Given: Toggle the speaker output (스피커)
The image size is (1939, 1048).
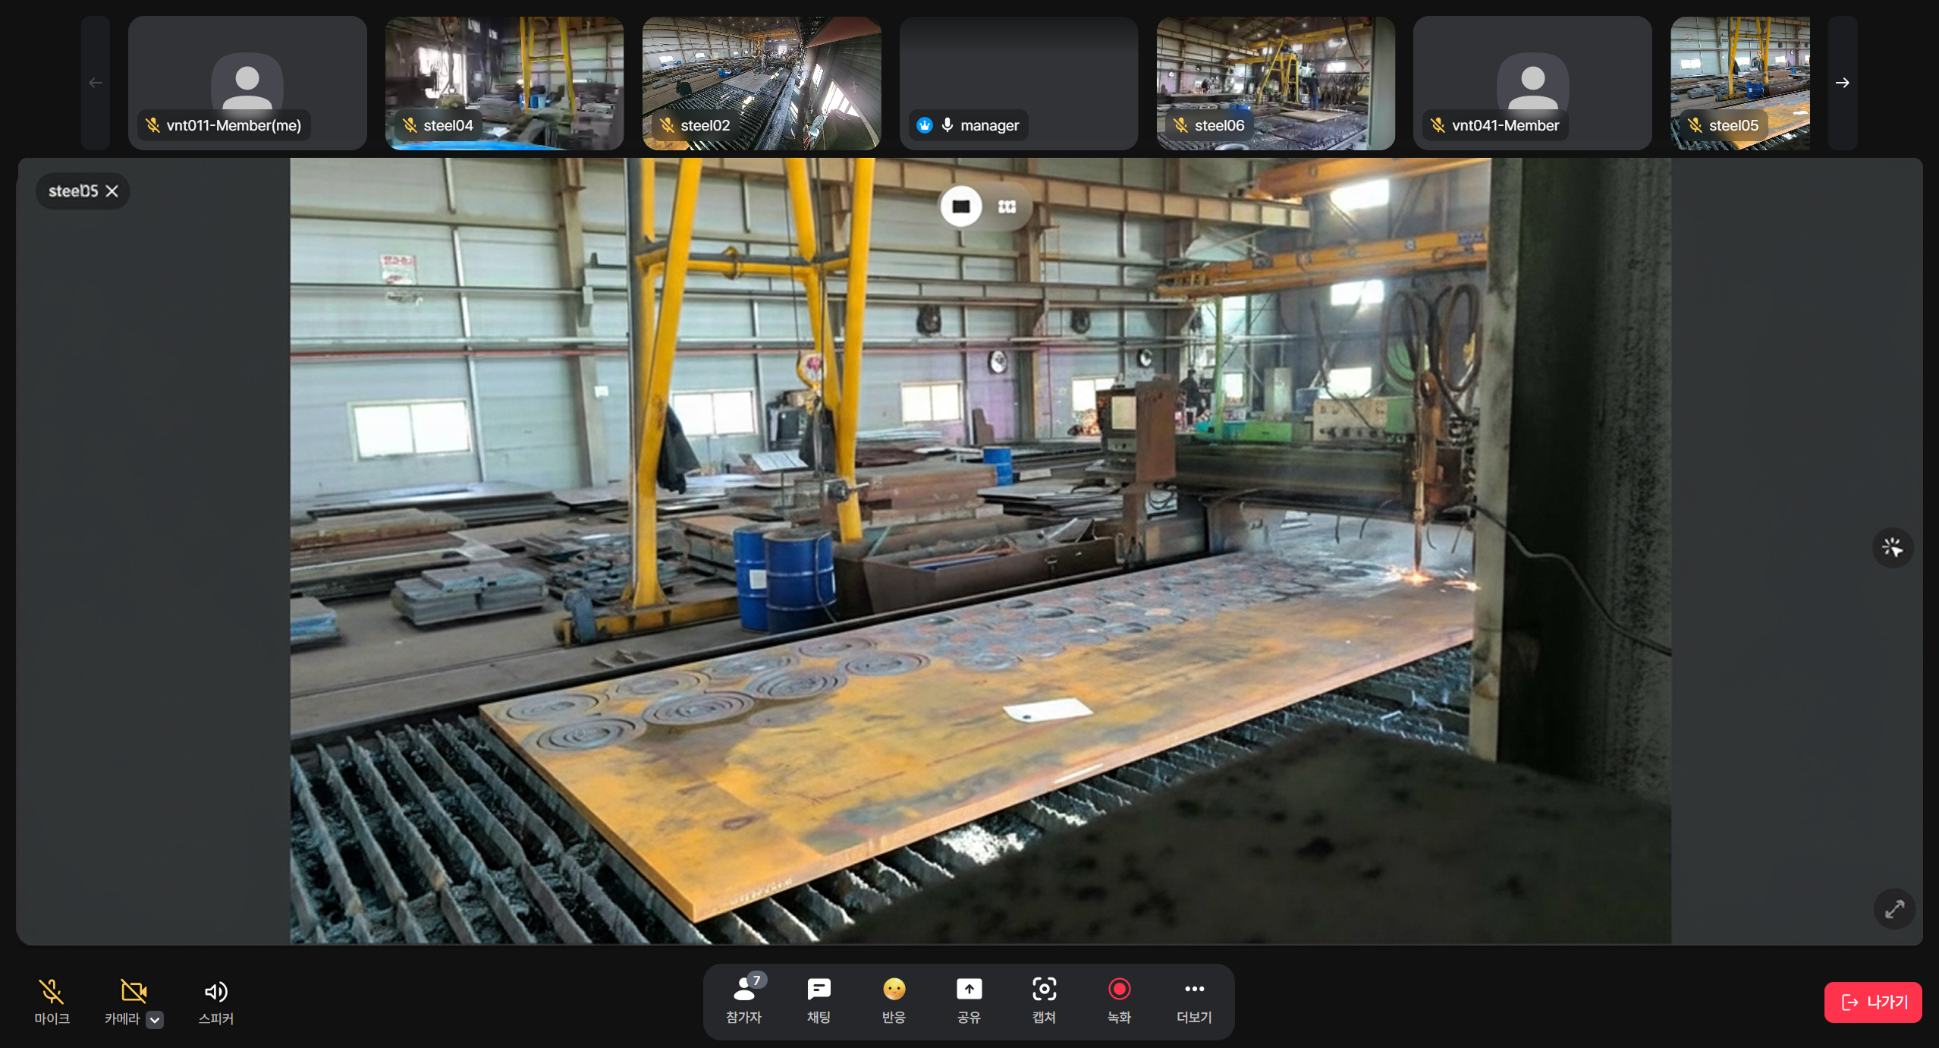Looking at the screenshot, I should pyautogui.click(x=215, y=1000).
